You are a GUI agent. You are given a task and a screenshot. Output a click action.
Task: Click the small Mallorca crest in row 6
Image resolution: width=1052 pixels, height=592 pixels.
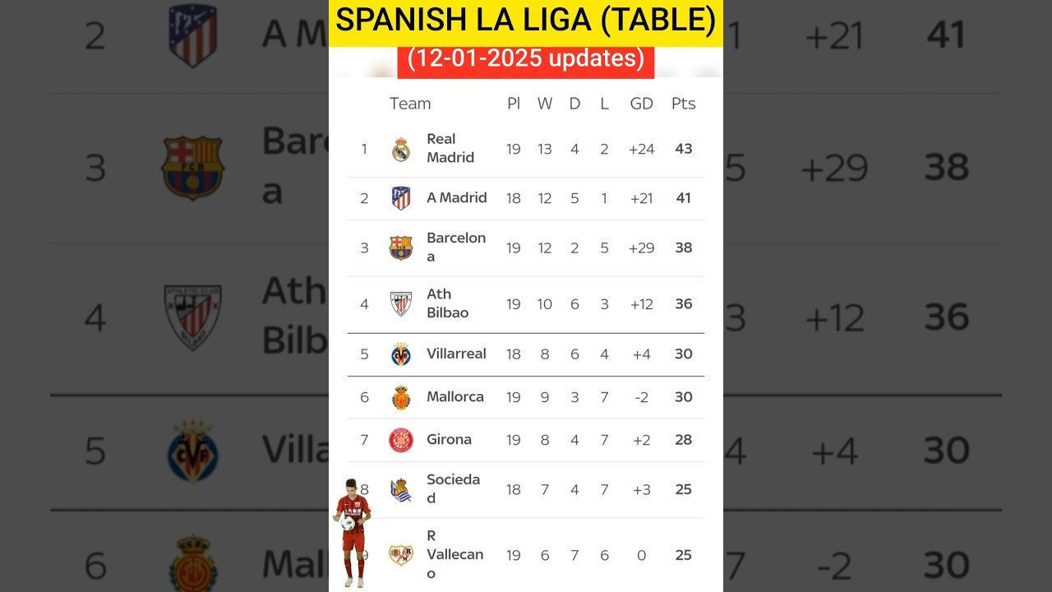point(401,397)
